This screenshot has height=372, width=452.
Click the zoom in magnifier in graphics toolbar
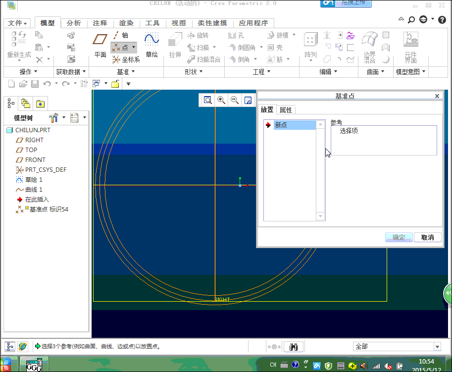[x=221, y=100]
